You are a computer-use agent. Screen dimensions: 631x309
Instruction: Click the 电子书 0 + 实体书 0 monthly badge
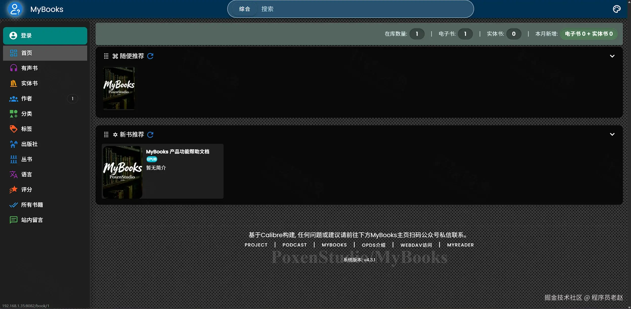click(589, 34)
